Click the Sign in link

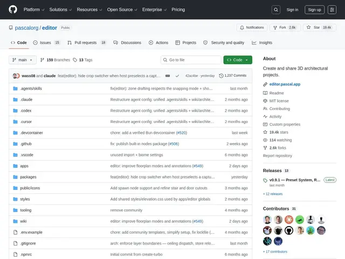292,10
